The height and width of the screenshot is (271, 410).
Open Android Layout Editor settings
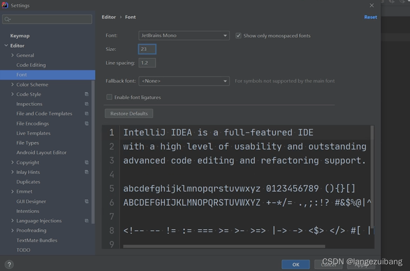click(41, 153)
